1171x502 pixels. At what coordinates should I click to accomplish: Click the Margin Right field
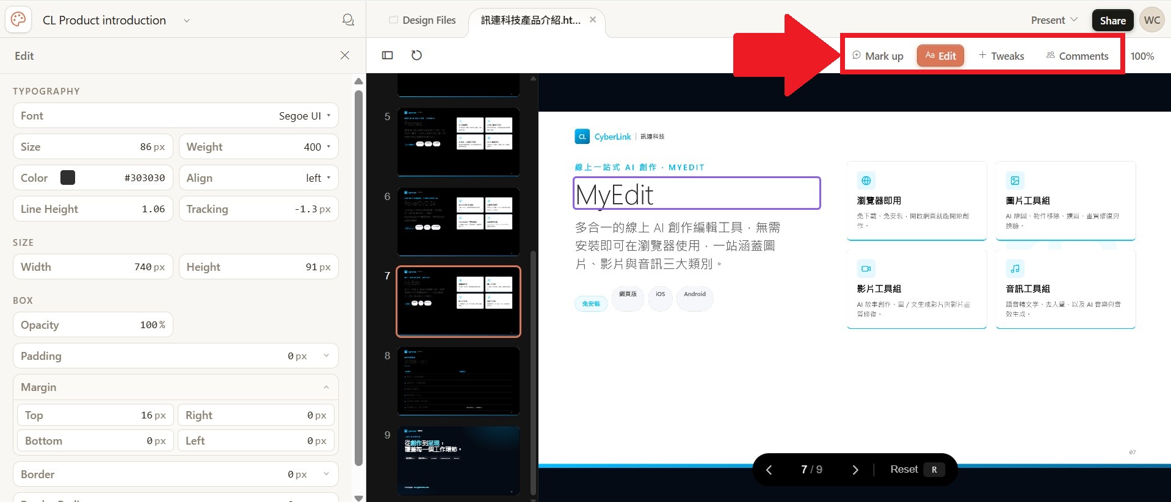click(x=256, y=415)
